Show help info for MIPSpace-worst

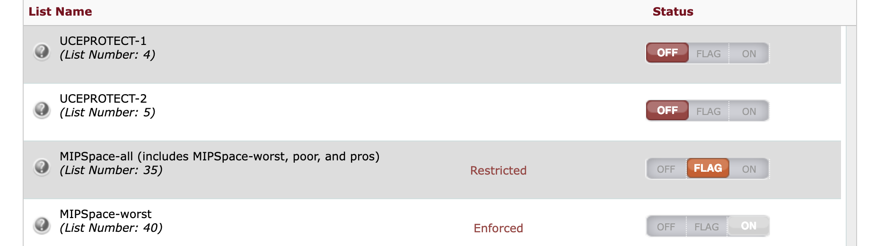coord(42,225)
